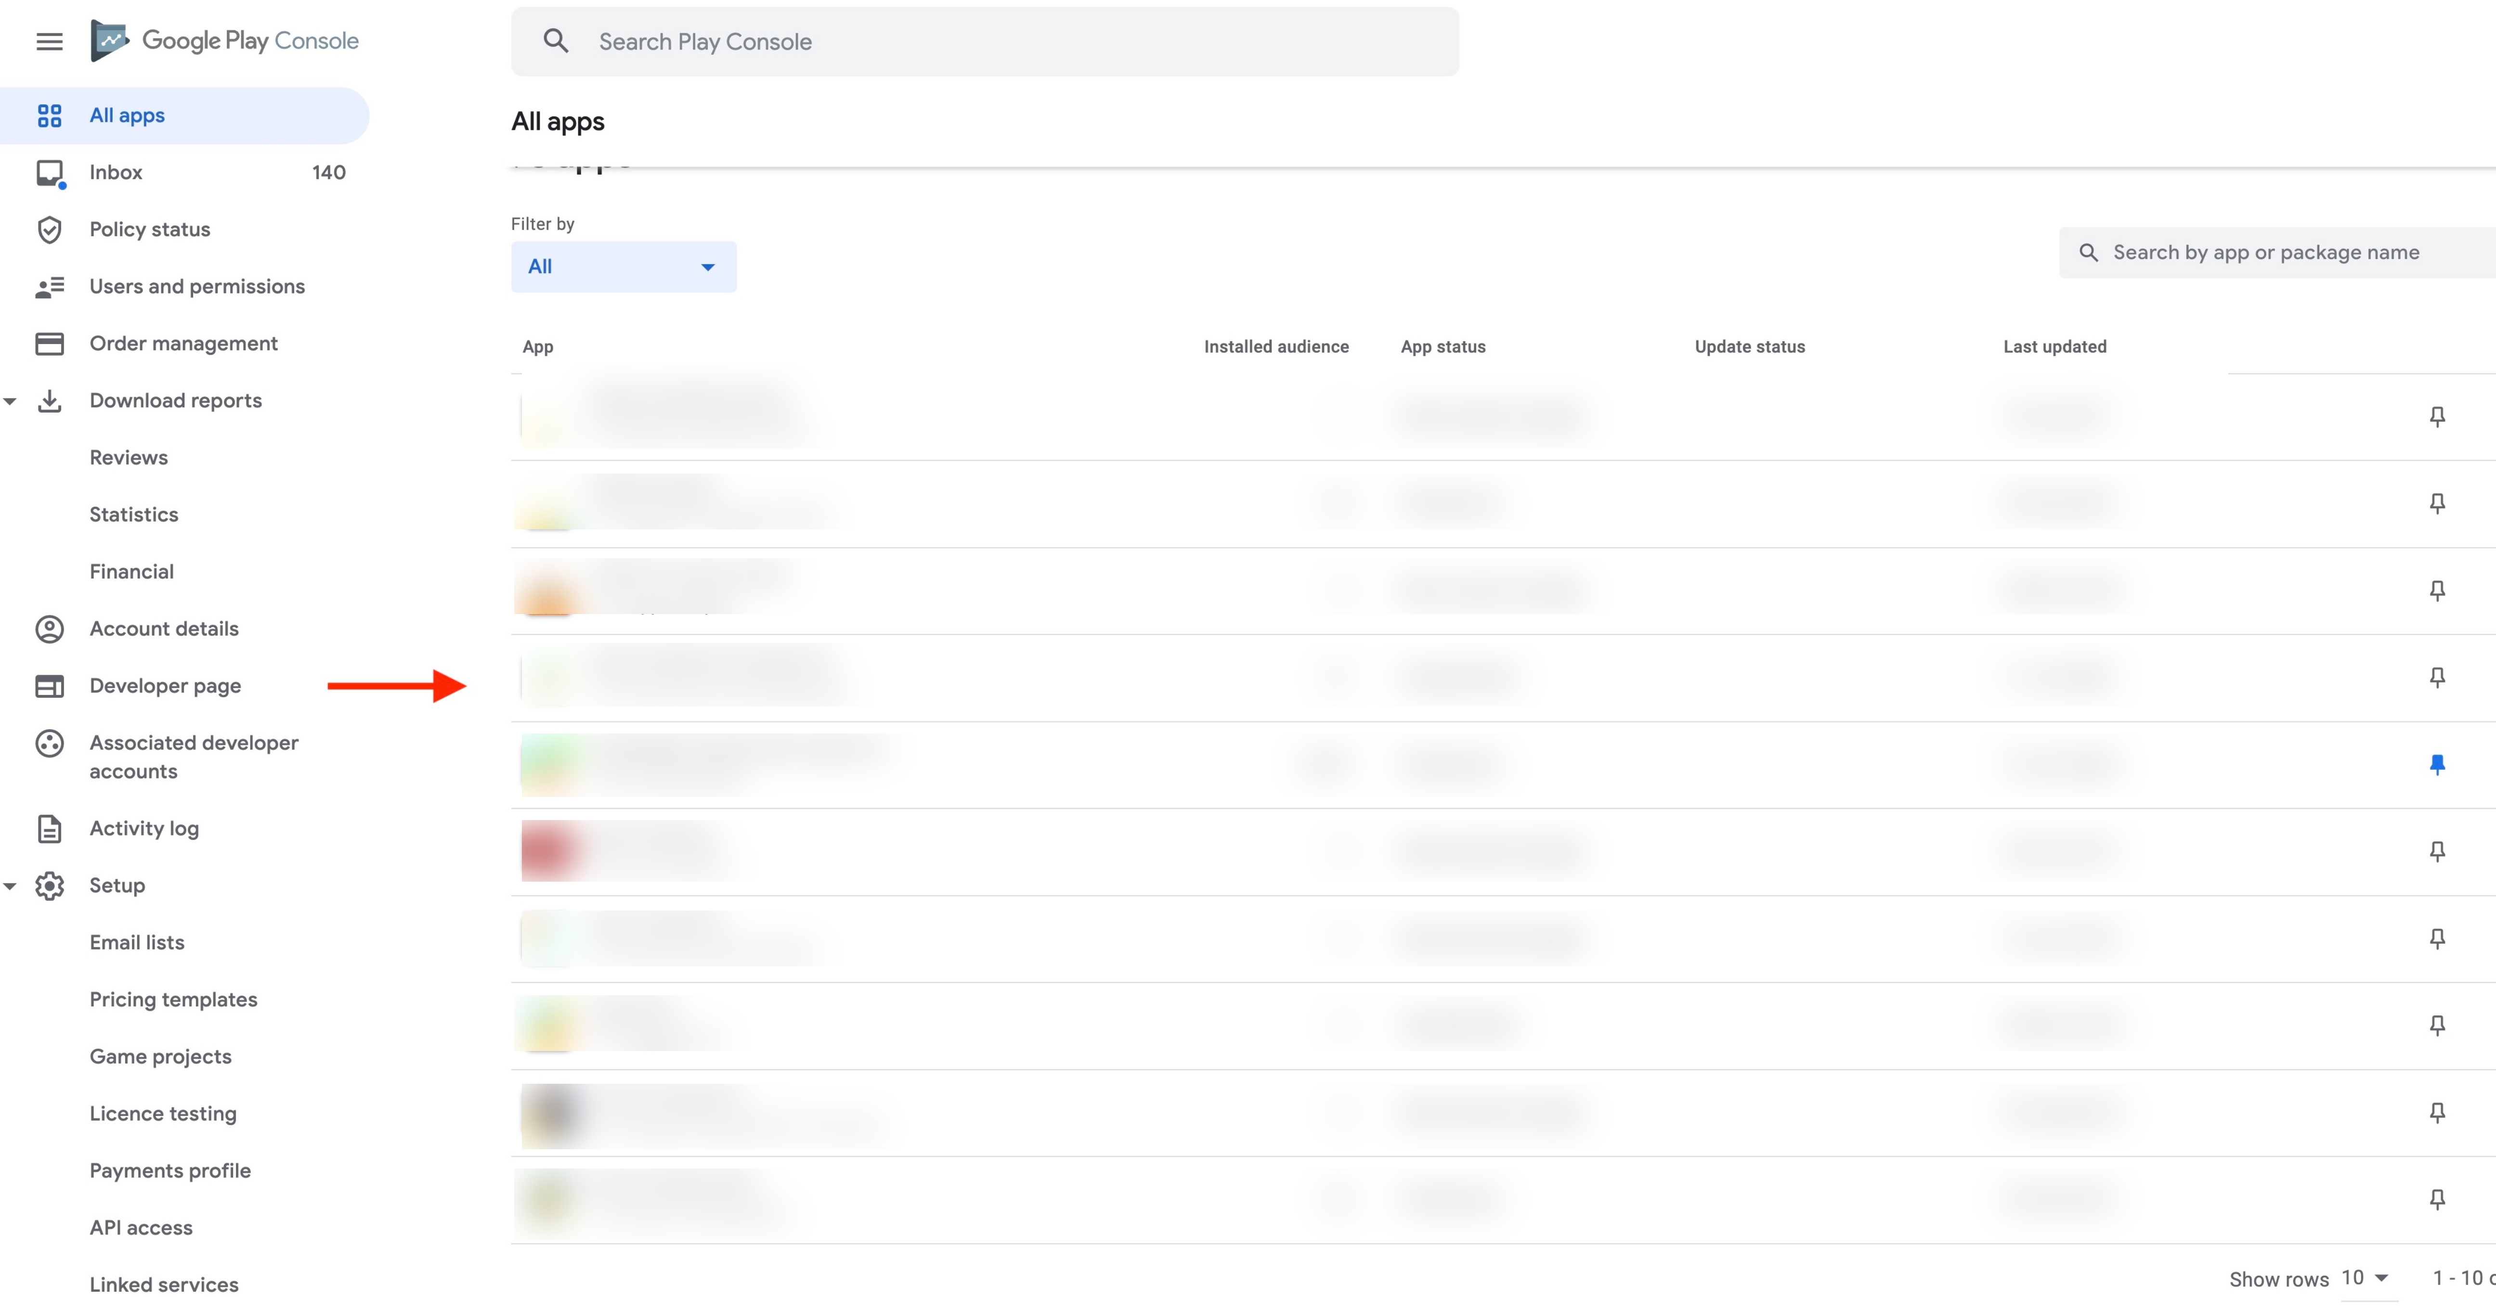2496x1309 pixels.
Task: Open Download reports menu item
Action: [175, 401]
